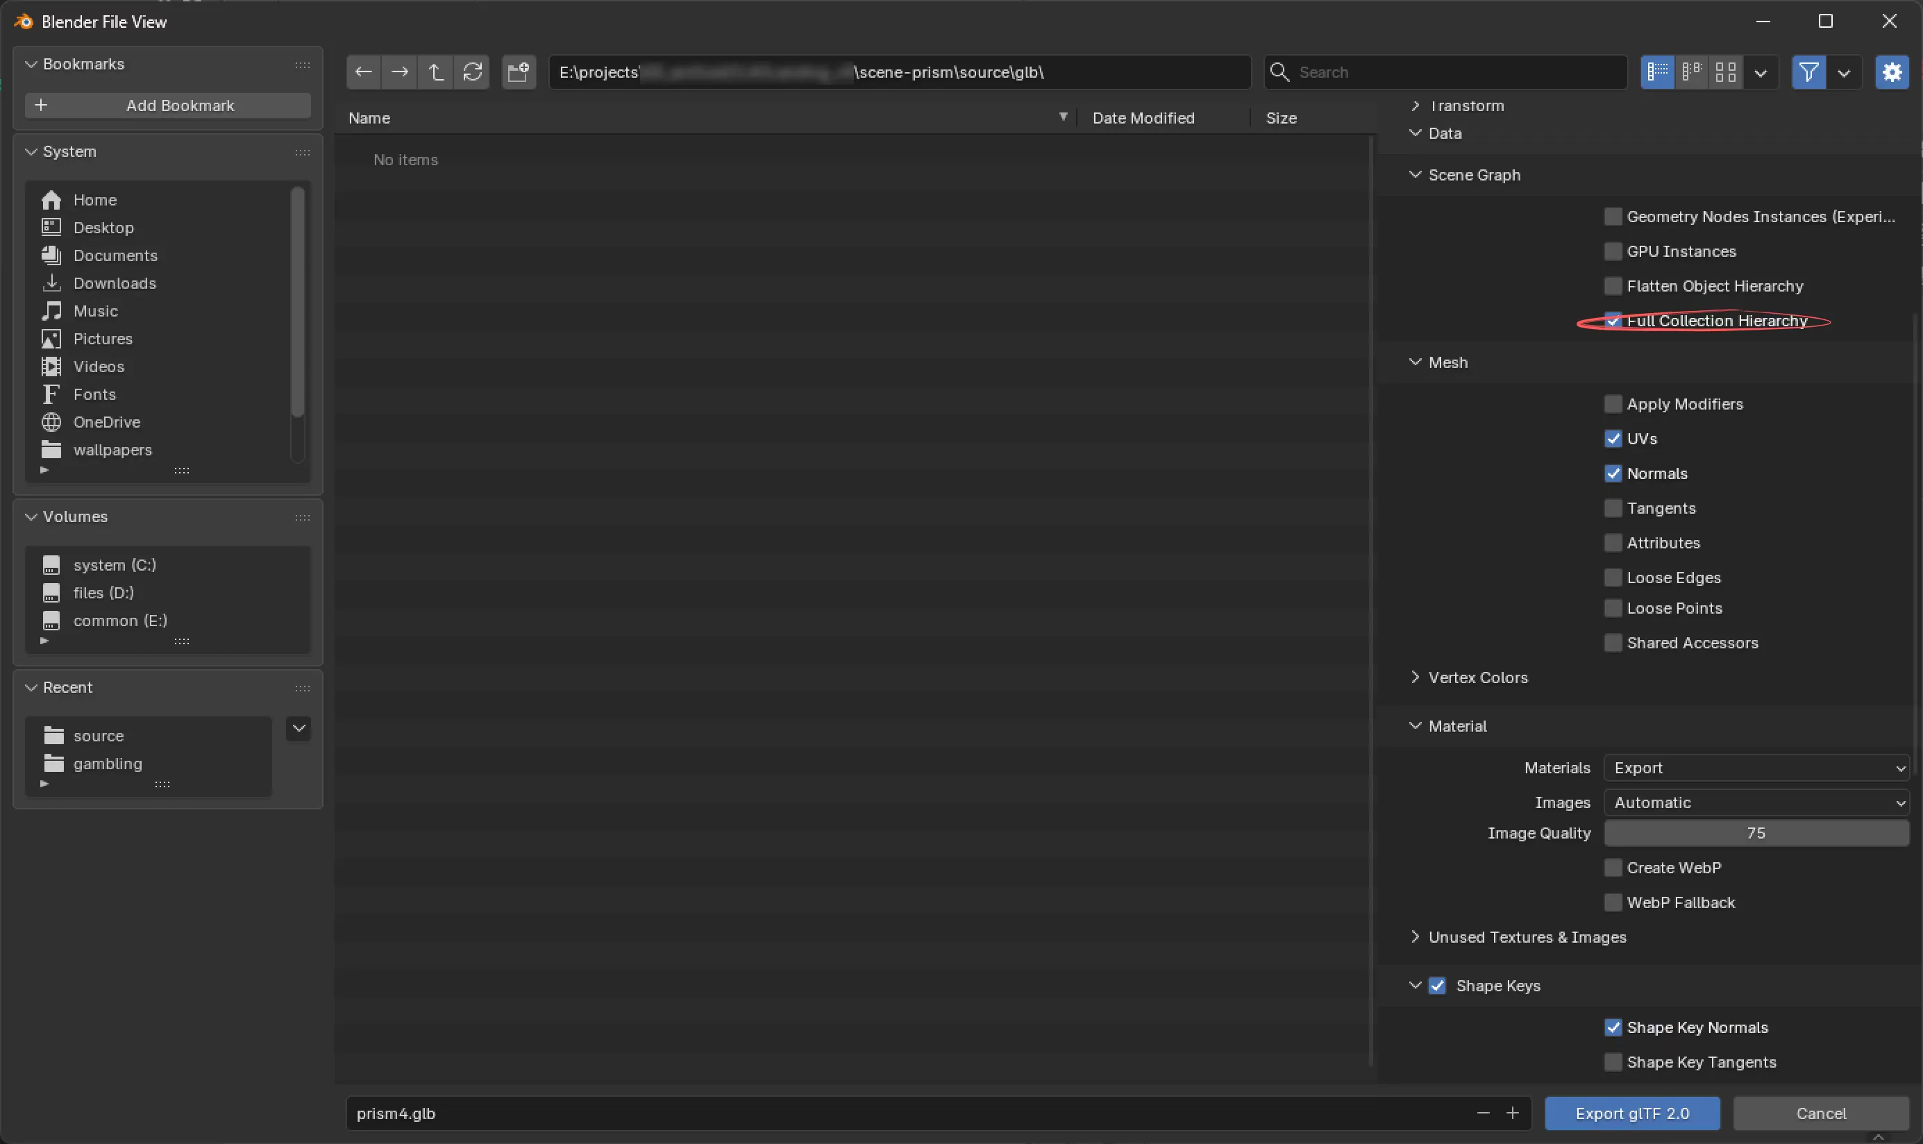
Task: Open the Materials Export dropdown
Action: (x=1756, y=768)
